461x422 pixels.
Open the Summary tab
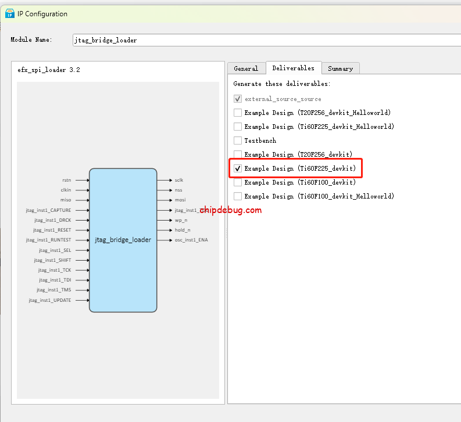click(340, 68)
